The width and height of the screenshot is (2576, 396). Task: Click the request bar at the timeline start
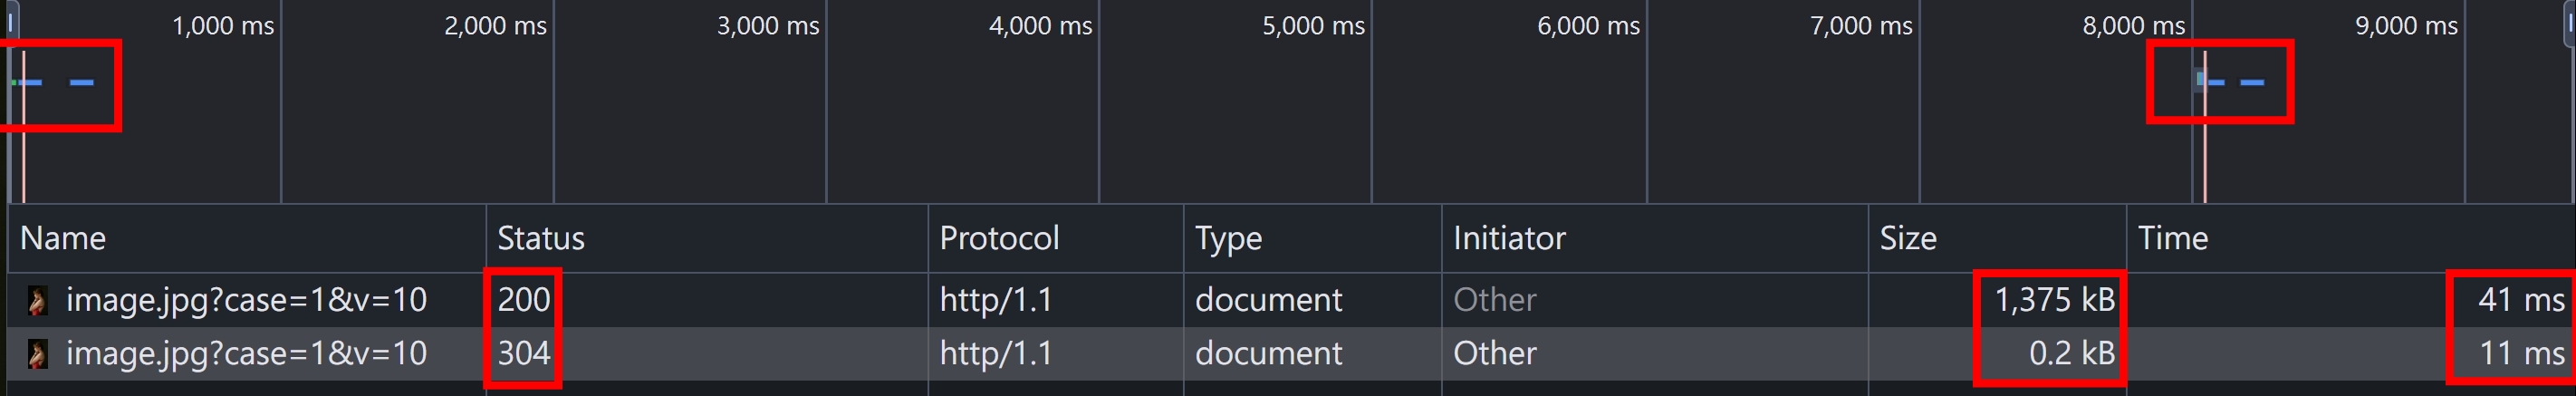pyautogui.click(x=27, y=82)
